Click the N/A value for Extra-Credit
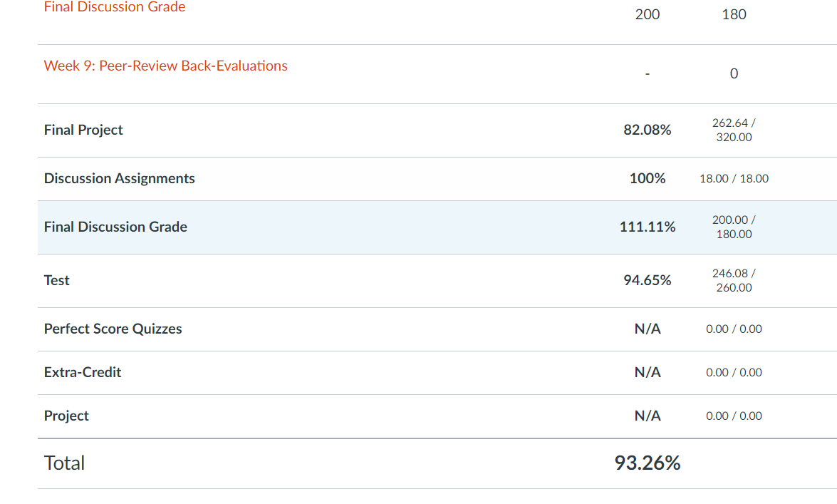This screenshot has width=837, height=504. [647, 372]
